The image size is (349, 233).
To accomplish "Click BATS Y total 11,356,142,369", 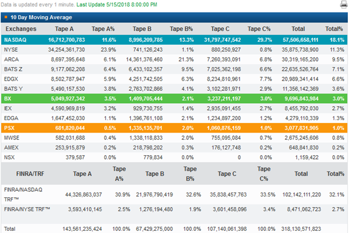I will [x=301, y=89].
